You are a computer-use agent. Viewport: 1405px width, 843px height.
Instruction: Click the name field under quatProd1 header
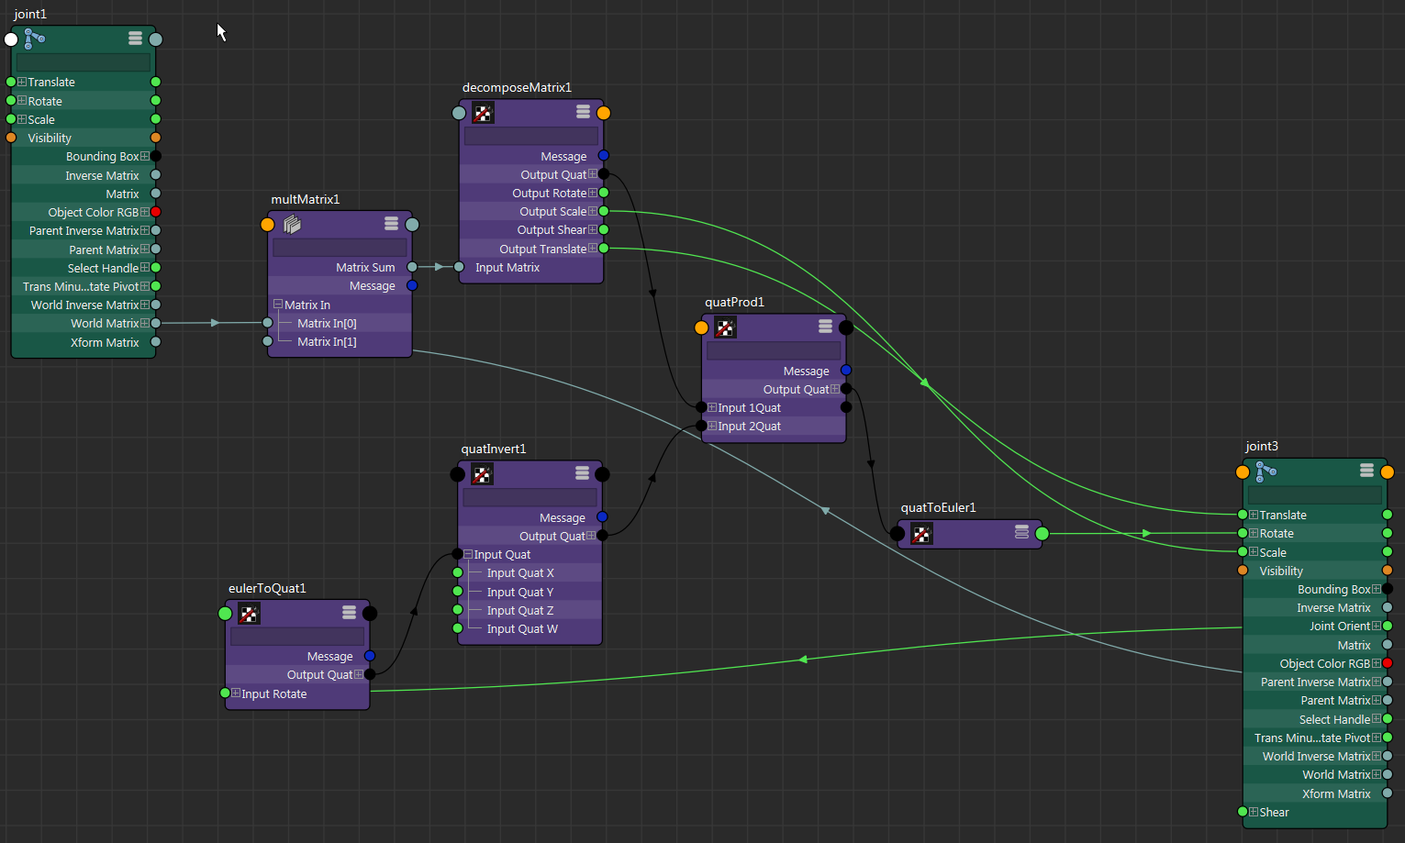[774, 349]
